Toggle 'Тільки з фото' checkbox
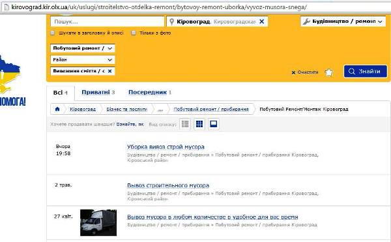This screenshot has height=242, width=391. point(134,33)
